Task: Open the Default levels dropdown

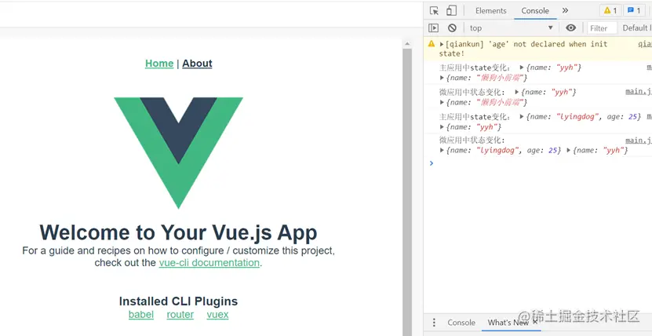Action: point(636,27)
